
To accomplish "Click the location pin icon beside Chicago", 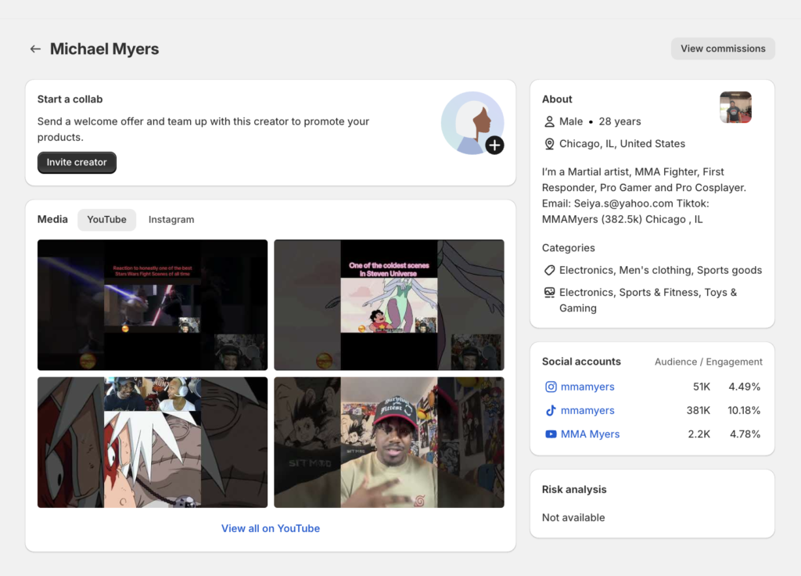I will 550,144.
